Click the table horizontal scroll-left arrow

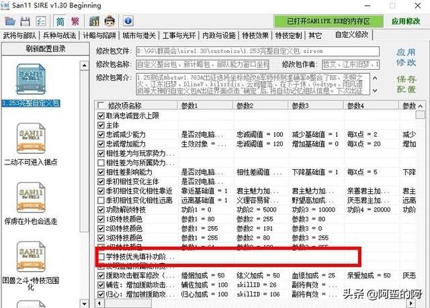click(x=99, y=303)
